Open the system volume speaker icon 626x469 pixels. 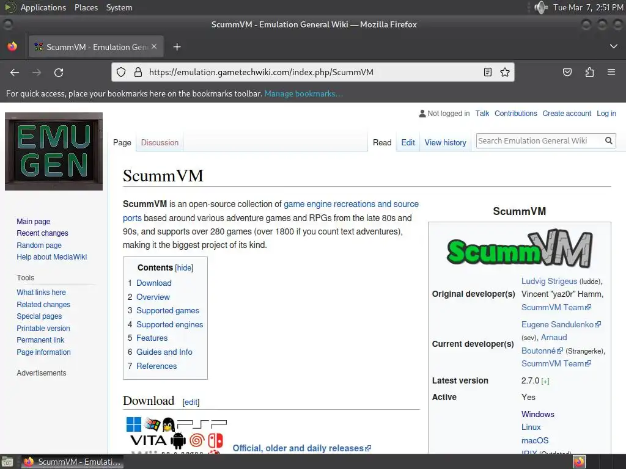540,7
